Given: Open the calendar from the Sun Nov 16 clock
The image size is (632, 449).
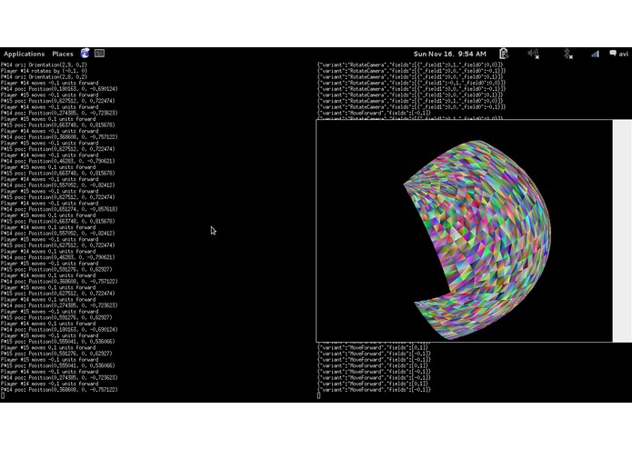Looking at the screenshot, I should [x=450, y=54].
